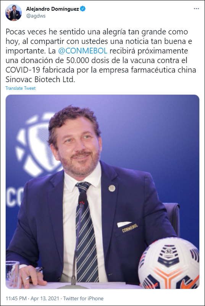Click the soccer ball in the photo
Screen dimensions: 205x306
tap(169, 263)
